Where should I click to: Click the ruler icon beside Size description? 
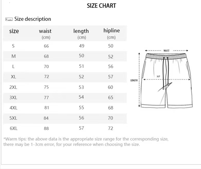pyautogui.click(x=9, y=19)
